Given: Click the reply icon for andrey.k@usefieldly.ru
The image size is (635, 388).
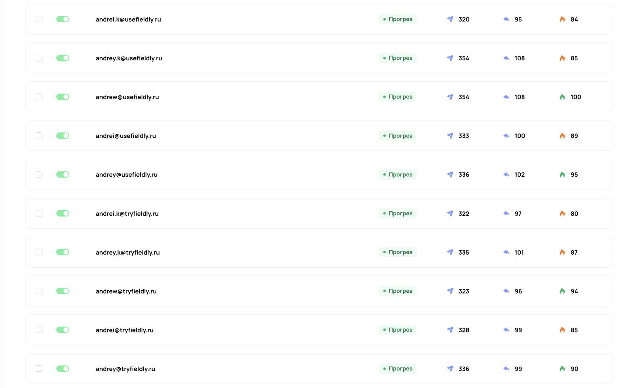Looking at the screenshot, I should pyautogui.click(x=506, y=58).
